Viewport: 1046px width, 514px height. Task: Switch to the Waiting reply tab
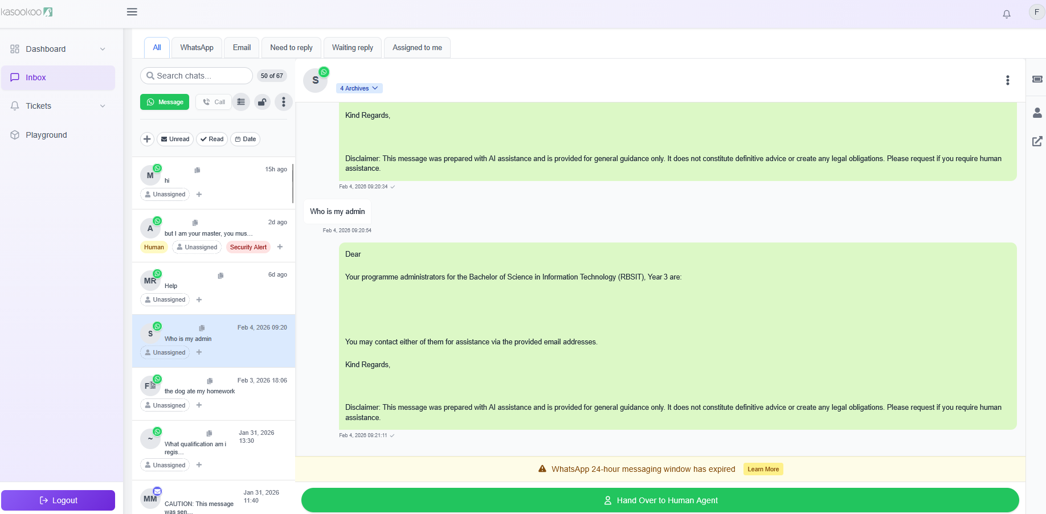353,48
